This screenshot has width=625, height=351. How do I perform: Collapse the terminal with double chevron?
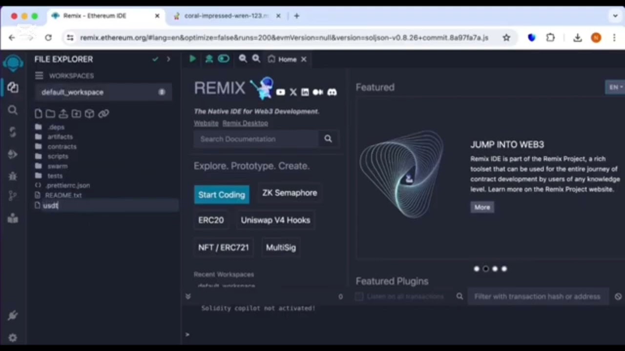click(x=188, y=296)
